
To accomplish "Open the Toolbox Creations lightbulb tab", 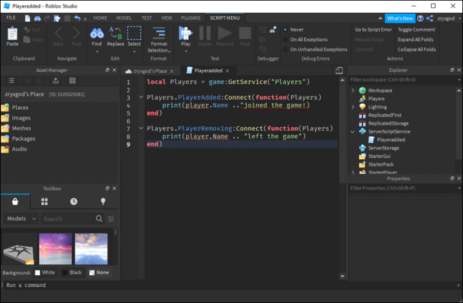I will (x=102, y=202).
